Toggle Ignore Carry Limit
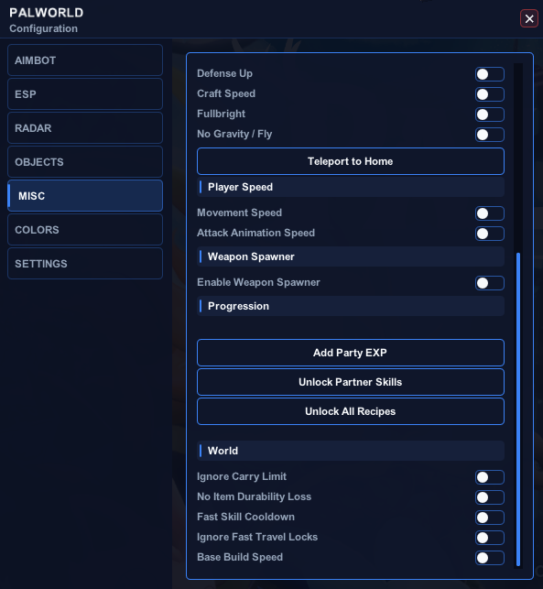The width and height of the screenshot is (543, 589). click(x=489, y=477)
